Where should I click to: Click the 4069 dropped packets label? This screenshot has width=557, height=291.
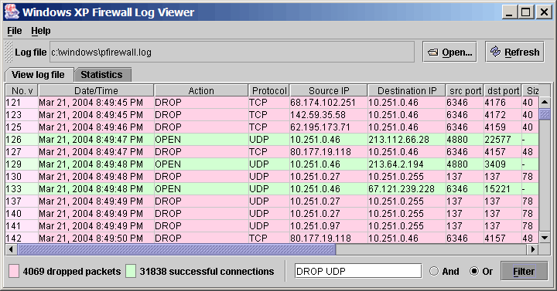[x=72, y=272]
